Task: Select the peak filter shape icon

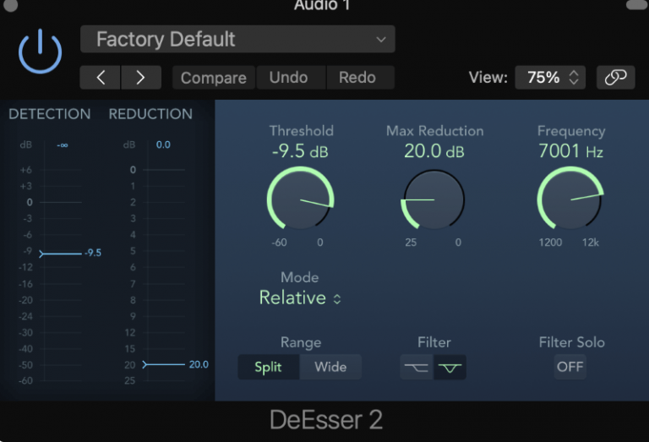Action: (x=450, y=367)
